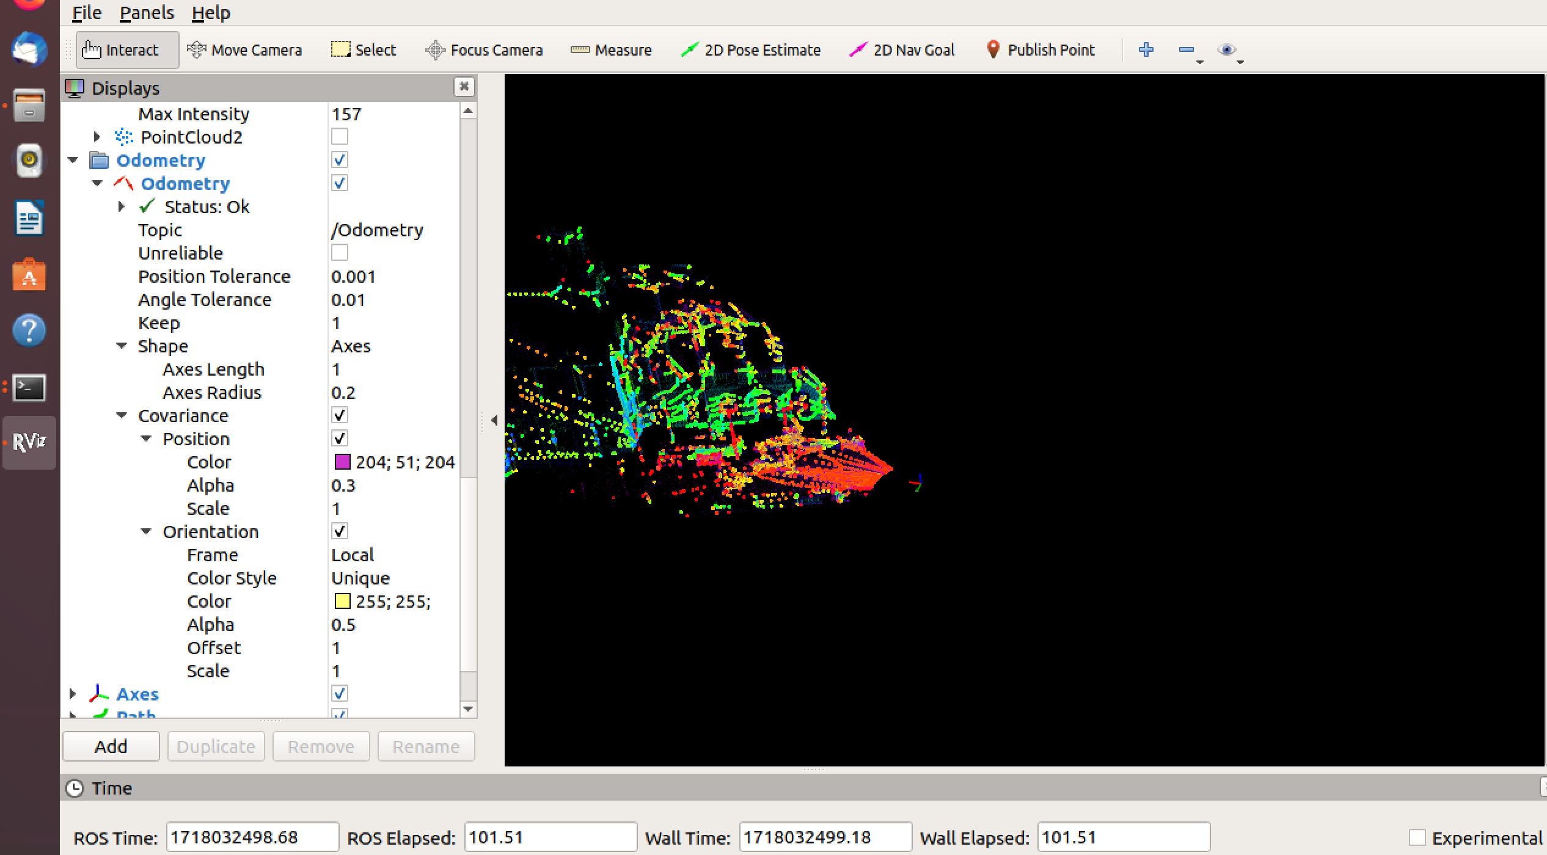Click the ROS Time field
This screenshot has height=855, width=1547.
click(252, 837)
